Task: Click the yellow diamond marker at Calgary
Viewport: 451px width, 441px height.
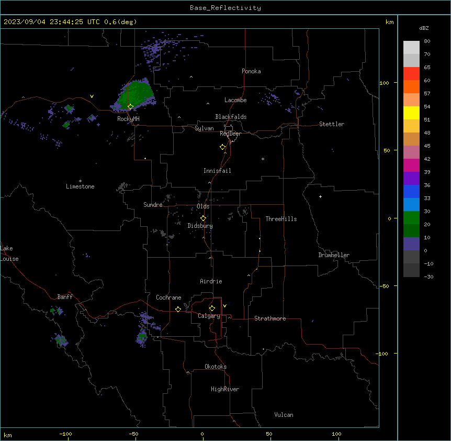Action: click(212, 308)
